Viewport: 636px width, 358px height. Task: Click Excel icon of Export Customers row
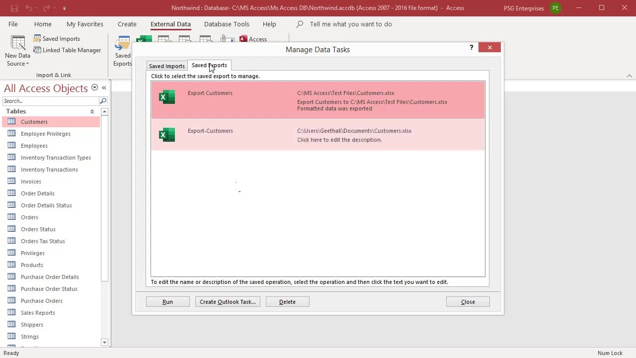point(167,97)
